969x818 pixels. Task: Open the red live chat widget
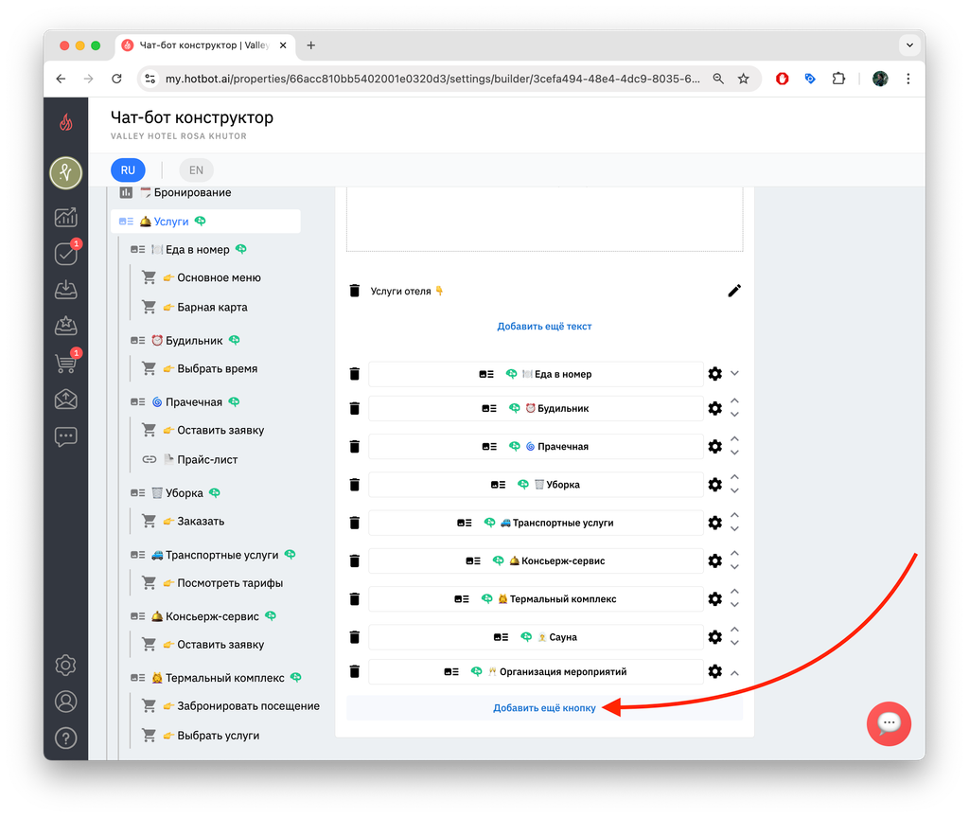[x=889, y=723]
